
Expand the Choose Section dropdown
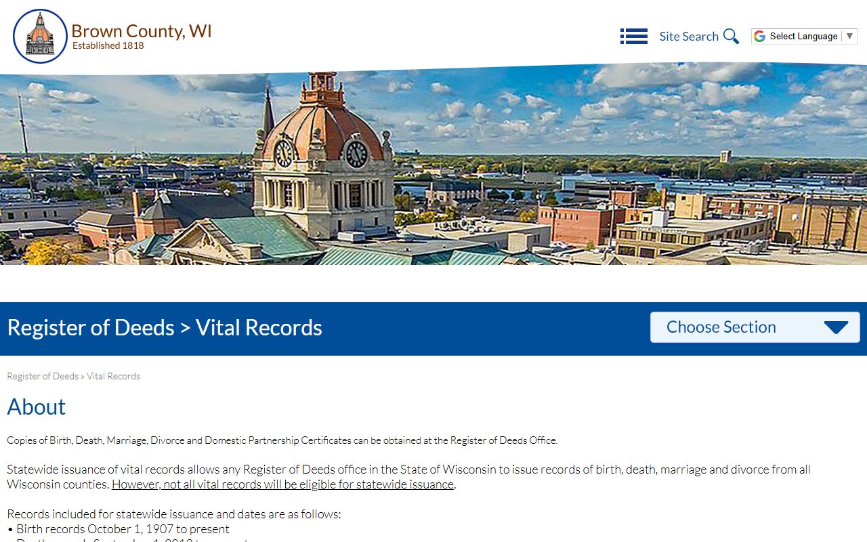(x=755, y=327)
